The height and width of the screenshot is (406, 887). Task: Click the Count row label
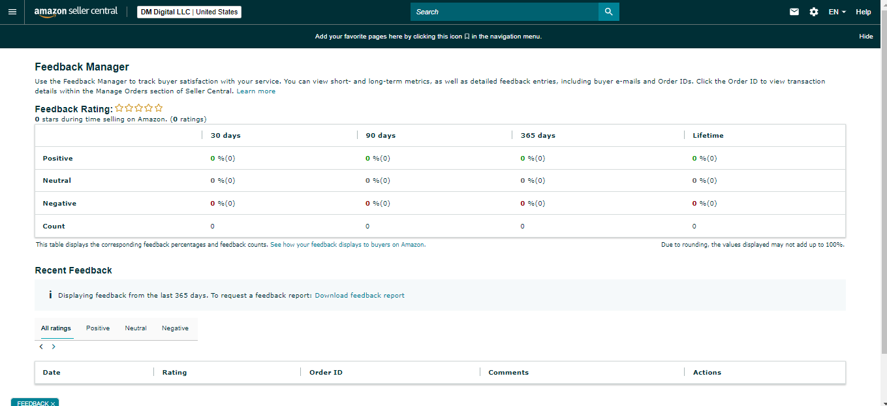tap(54, 226)
